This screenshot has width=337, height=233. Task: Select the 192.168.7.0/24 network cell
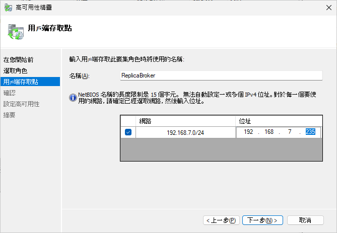coord(185,132)
